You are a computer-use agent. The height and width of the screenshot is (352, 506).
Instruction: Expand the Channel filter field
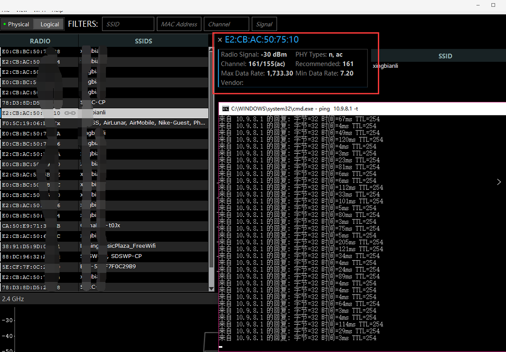pyautogui.click(x=226, y=24)
